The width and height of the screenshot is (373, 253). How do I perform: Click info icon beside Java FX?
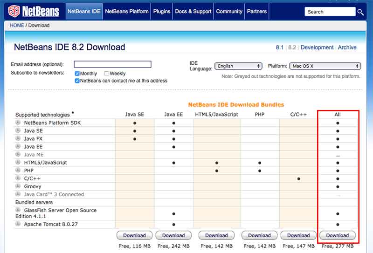tap(18, 138)
